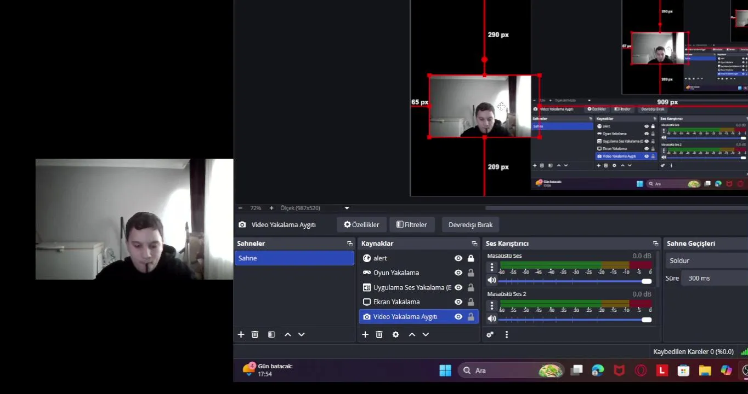748x394 pixels.
Task: Open source properties gear in Kaynaklar toolbar
Action: pos(395,334)
